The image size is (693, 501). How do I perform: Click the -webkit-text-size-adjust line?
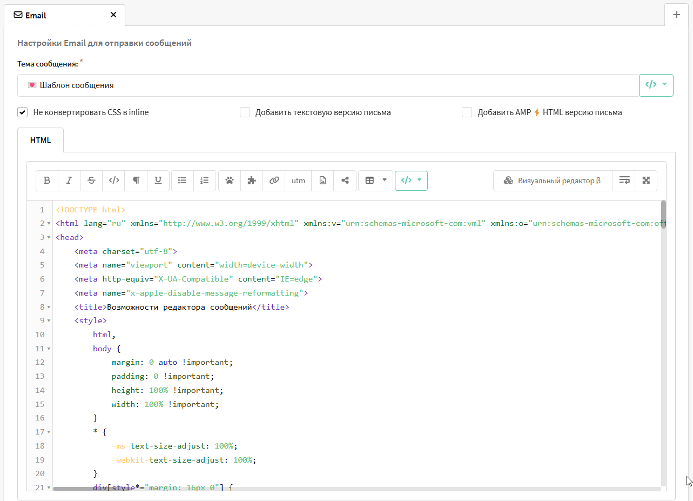click(183, 460)
